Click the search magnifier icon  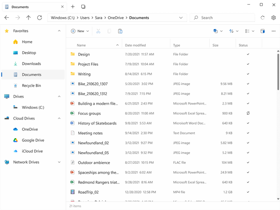196,18
